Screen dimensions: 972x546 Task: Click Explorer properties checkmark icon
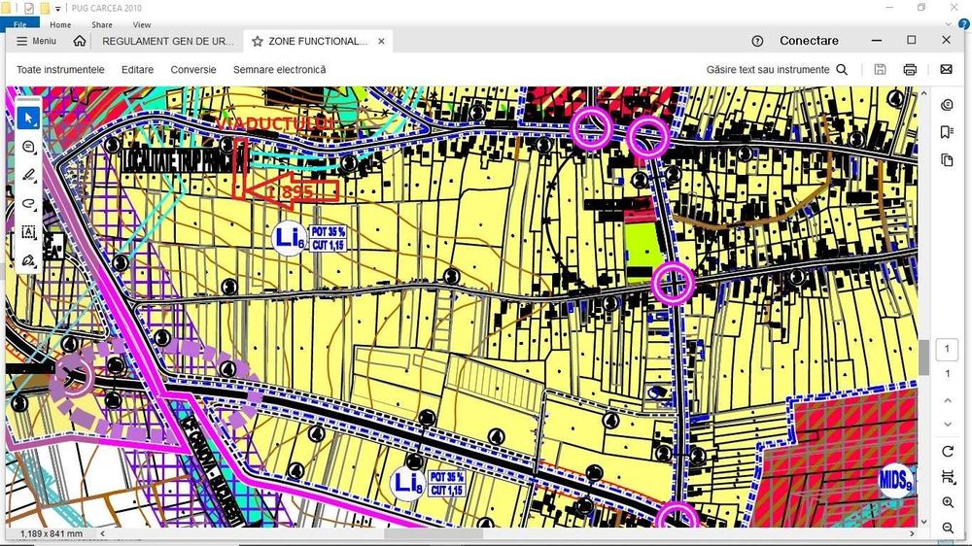click(x=28, y=8)
